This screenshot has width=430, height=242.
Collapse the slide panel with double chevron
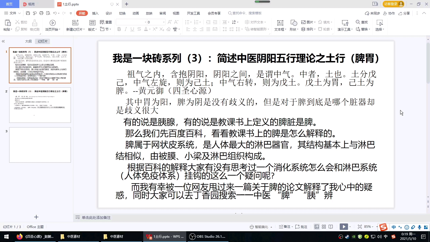3,41
